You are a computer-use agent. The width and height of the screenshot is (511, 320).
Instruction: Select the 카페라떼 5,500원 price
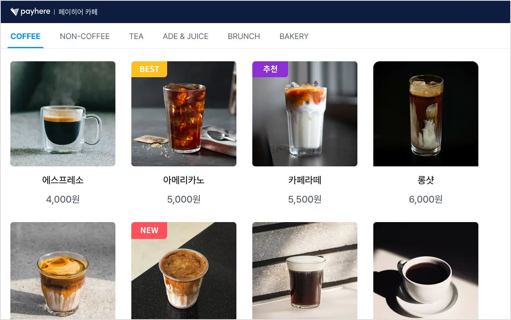(305, 199)
